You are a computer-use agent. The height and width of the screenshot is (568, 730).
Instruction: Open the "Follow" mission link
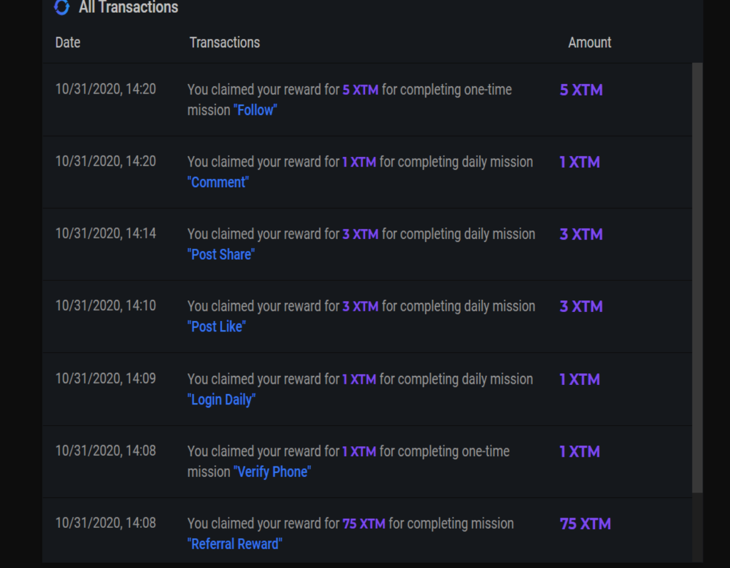click(255, 111)
